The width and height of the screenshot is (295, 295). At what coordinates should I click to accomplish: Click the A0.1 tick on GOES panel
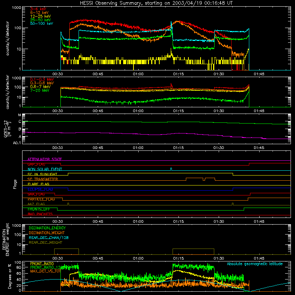tap(17, 143)
